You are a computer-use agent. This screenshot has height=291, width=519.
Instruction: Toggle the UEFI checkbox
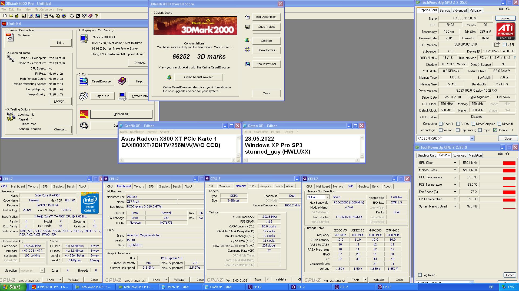point(505,45)
